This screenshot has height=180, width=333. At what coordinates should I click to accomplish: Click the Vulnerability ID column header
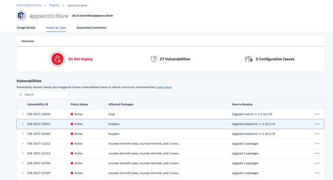pos(37,104)
